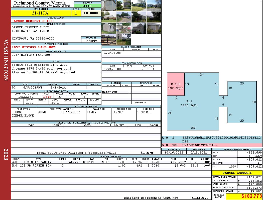Select the legal instrument book/page 266 824

click(x=148, y=69)
